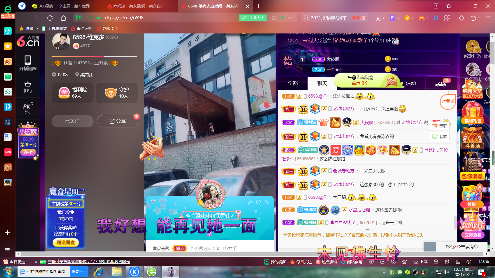
Task: Expand the 收藏 bookmarks dropdown arrow
Action: (x=37, y=29)
